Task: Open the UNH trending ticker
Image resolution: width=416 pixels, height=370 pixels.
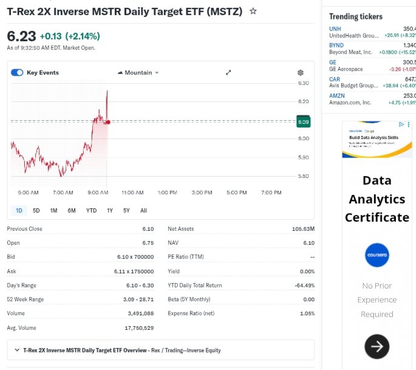Action: tap(335, 29)
